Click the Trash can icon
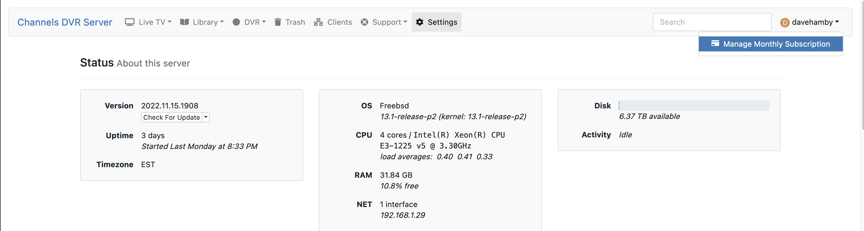The image size is (864, 231). tap(278, 22)
